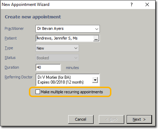
Task: Click the help question mark icon
Action: pos(132,5)
